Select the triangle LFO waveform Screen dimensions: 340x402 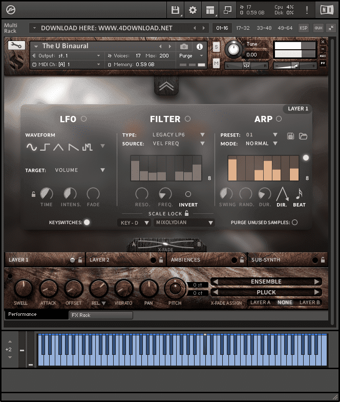point(58,147)
